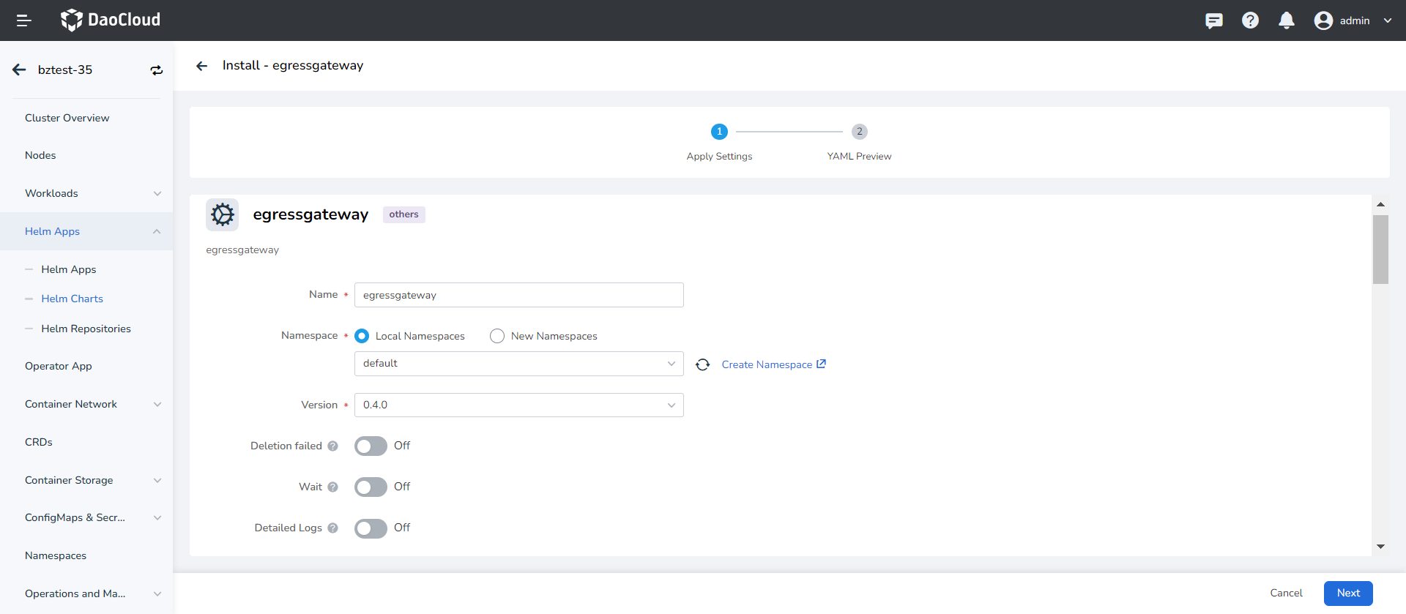1406x614 pixels.
Task: Enable the Deletion failed switch
Action: tap(371, 446)
